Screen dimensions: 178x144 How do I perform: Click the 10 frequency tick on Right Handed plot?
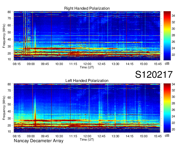pyautogui.click(x=9, y=59)
